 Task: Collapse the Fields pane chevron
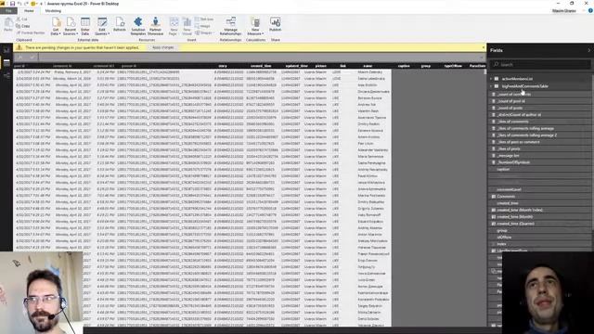pos(589,50)
